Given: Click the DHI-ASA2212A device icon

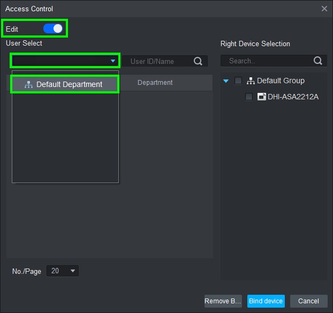Looking at the screenshot, I should [262, 97].
